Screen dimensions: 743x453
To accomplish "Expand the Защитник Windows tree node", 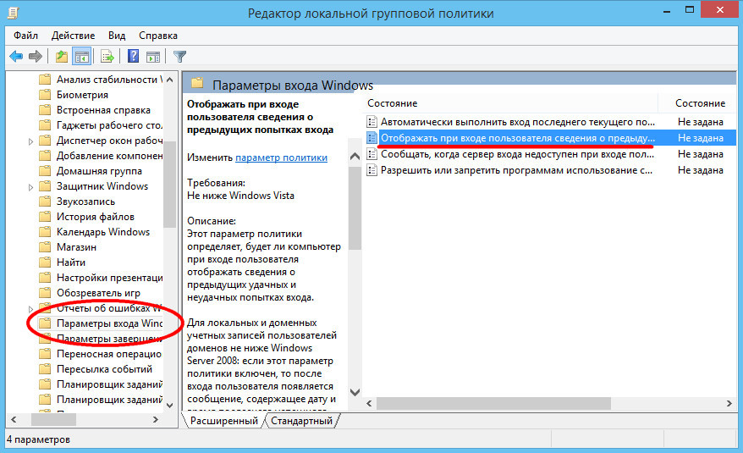I will [x=30, y=187].
